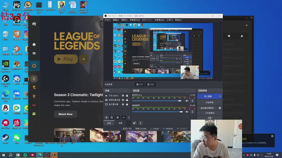Open the Mic/Aux three-dot options menu
282x158 pixels.
tap(192, 101)
